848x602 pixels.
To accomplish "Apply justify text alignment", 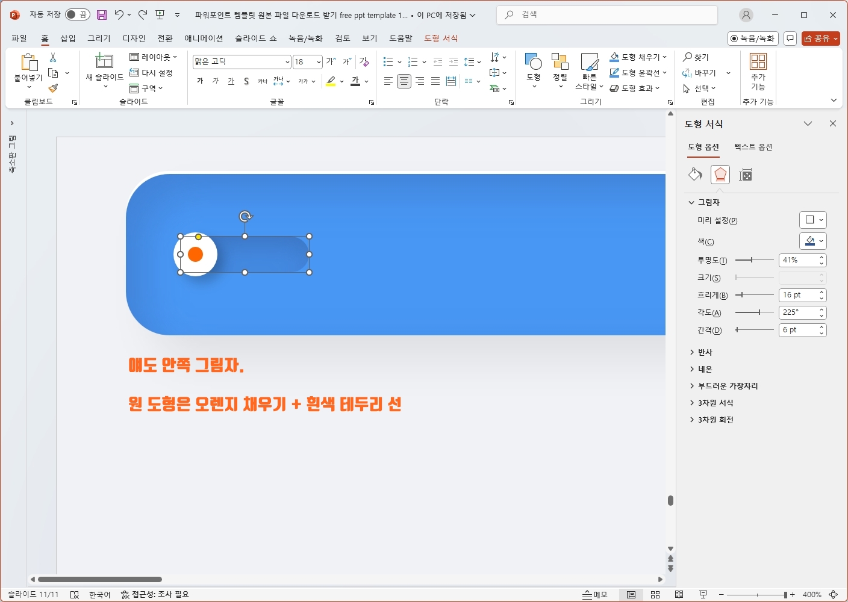I will 435,81.
